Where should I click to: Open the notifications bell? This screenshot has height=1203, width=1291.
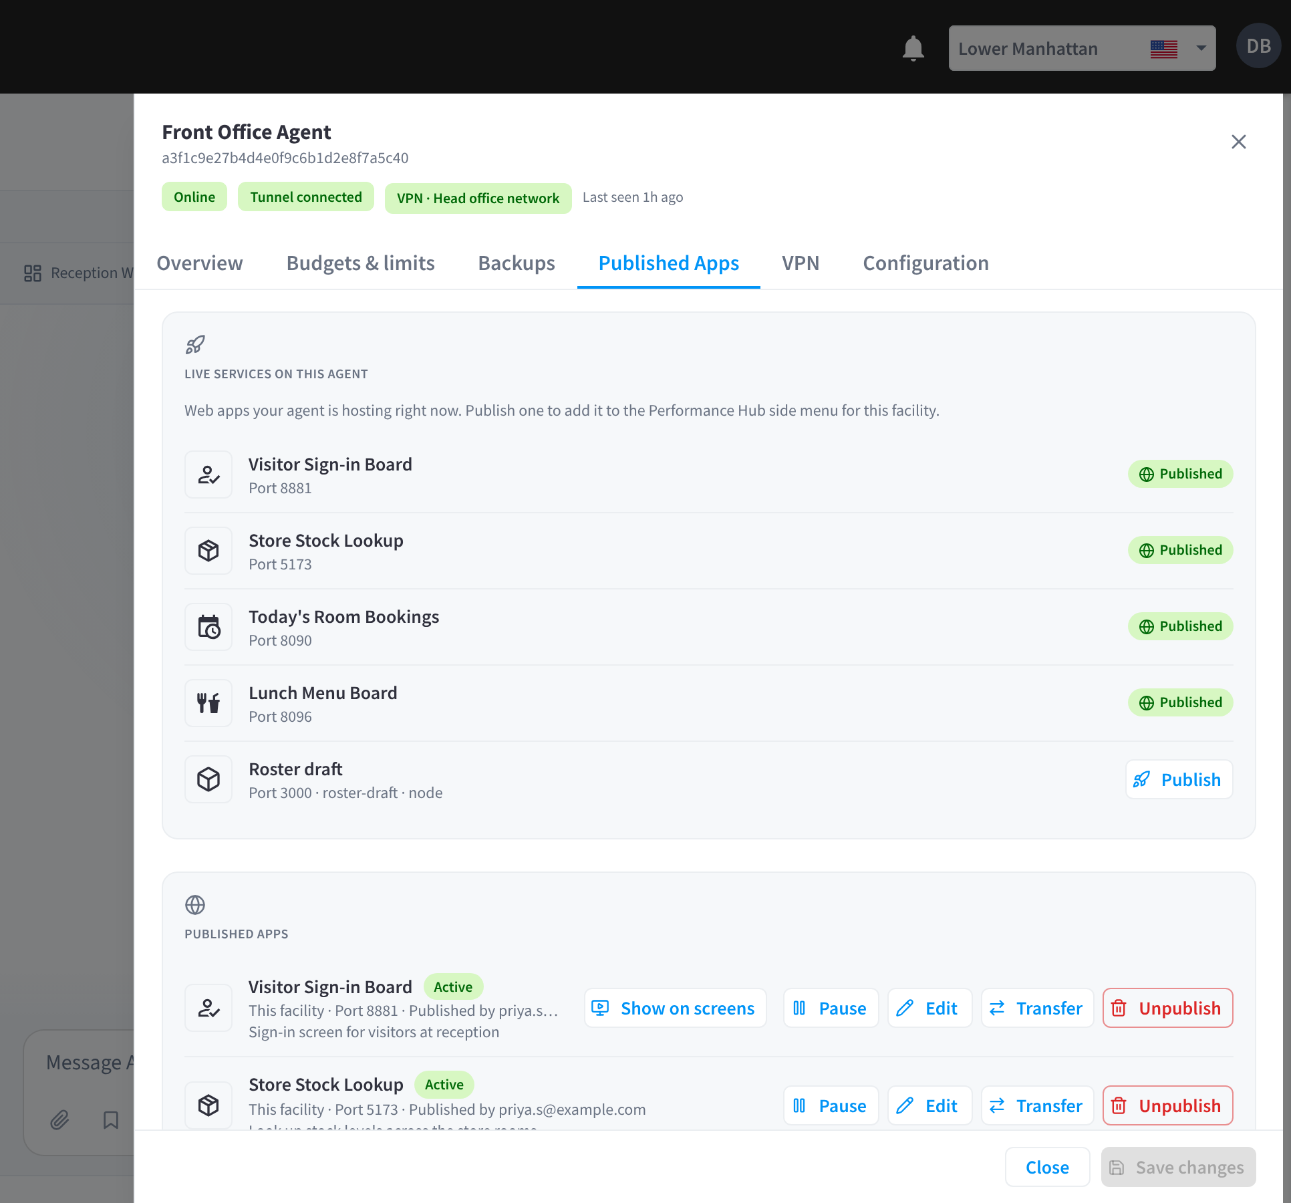[x=913, y=48]
